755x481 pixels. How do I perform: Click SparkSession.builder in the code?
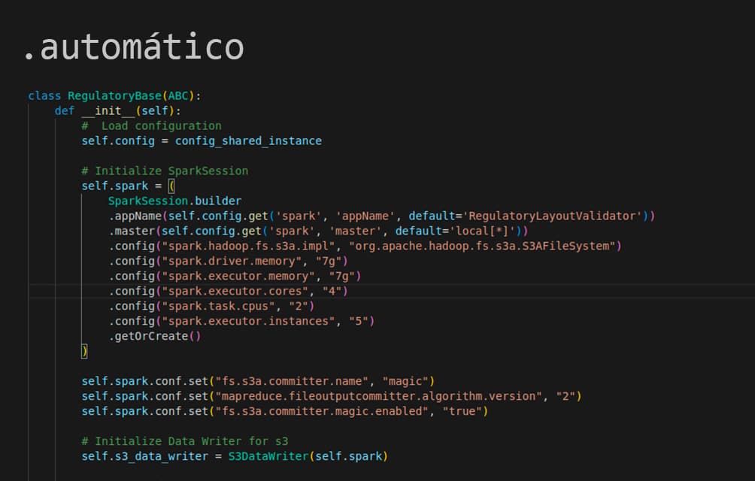coord(174,201)
